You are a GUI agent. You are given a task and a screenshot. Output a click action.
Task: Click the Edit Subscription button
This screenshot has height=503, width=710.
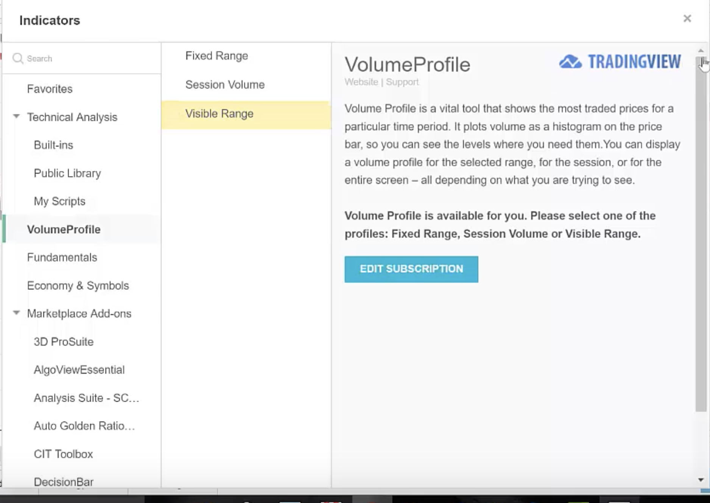(411, 269)
